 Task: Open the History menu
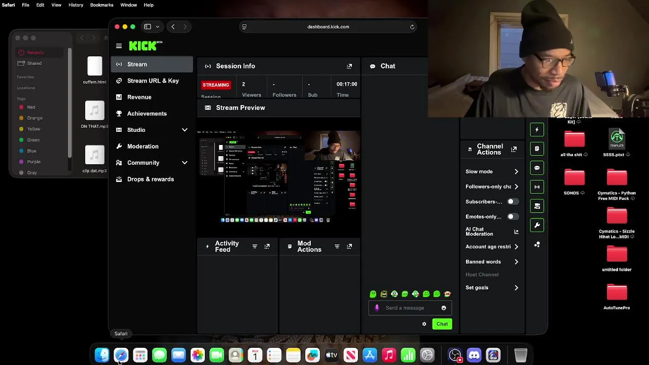click(76, 5)
